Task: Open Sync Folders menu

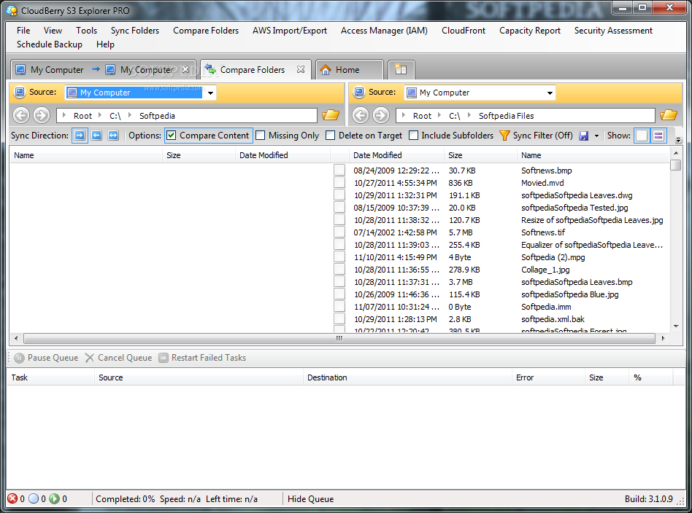Action: 135,31
